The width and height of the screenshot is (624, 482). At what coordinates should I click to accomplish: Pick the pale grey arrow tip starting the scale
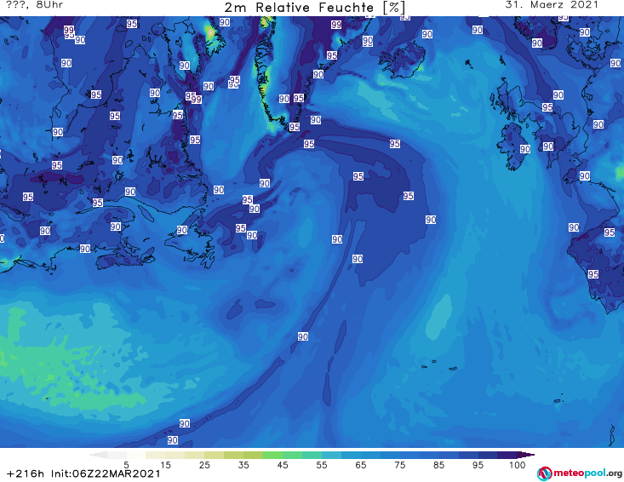pyautogui.click(x=98, y=455)
